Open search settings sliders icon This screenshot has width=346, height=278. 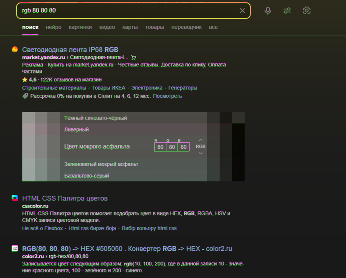tap(287, 10)
